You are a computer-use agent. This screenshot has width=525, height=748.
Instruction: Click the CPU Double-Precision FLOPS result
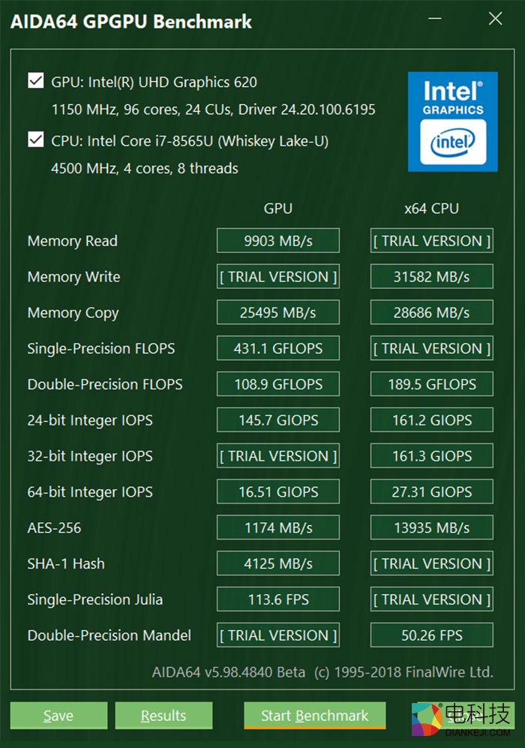pos(431,384)
